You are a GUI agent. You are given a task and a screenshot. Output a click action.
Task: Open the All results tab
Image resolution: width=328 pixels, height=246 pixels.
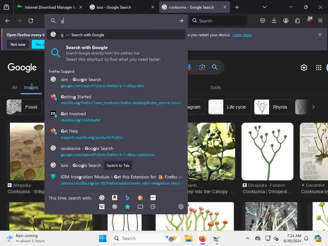[14, 87]
